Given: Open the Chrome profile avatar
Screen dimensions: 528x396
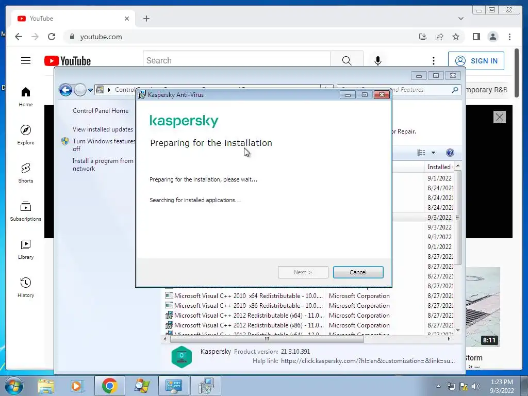Looking at the screenshot, I should (x=493, y=37).
